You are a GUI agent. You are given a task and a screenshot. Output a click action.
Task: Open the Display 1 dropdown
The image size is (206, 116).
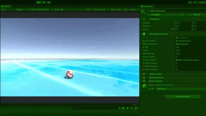22,10
